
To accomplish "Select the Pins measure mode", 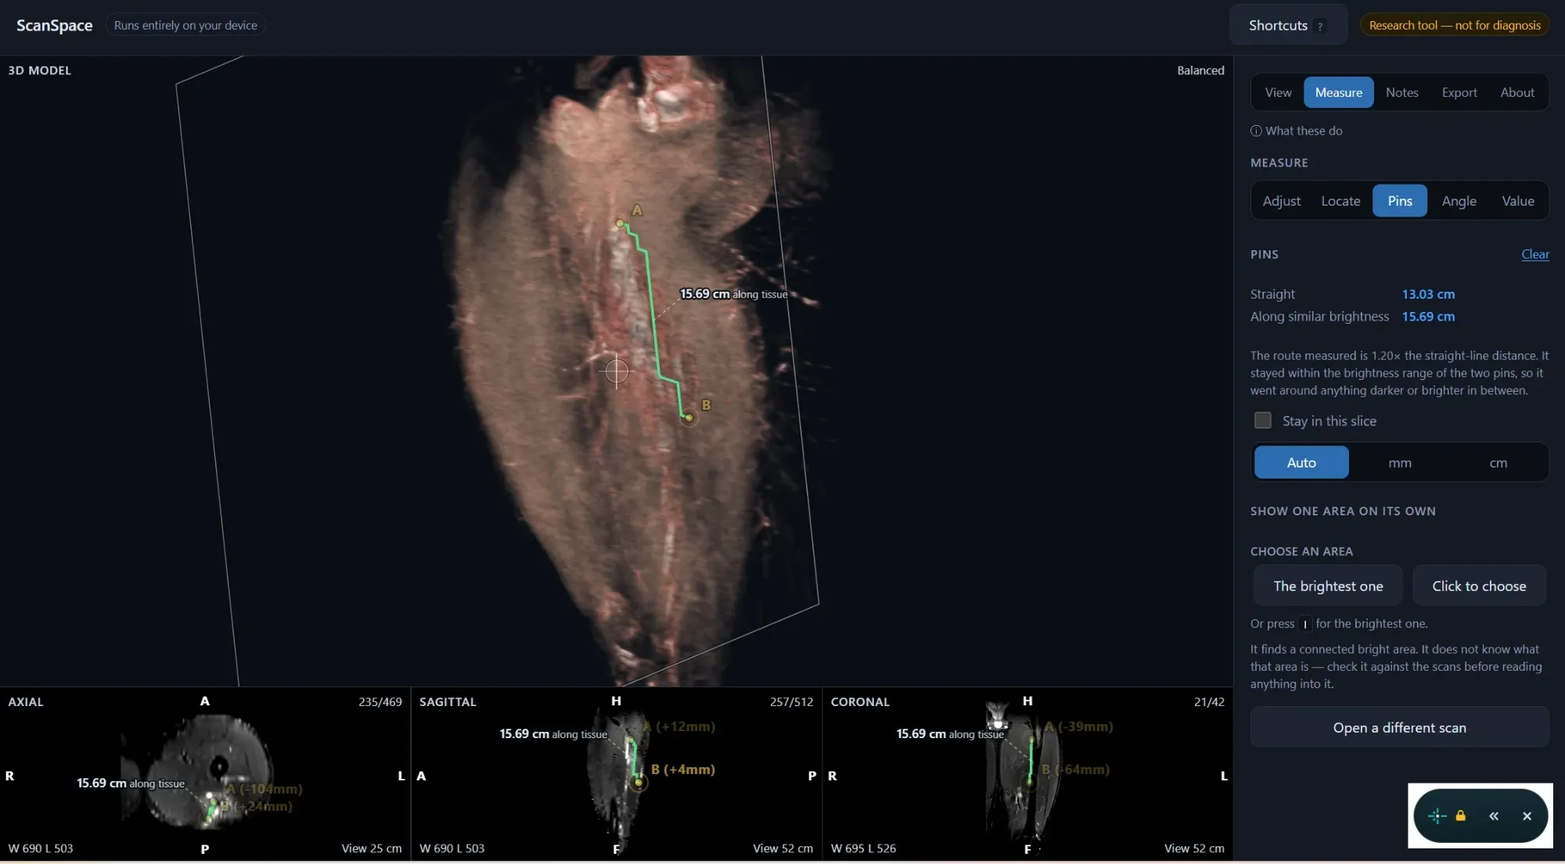I will pos(1400,201).
